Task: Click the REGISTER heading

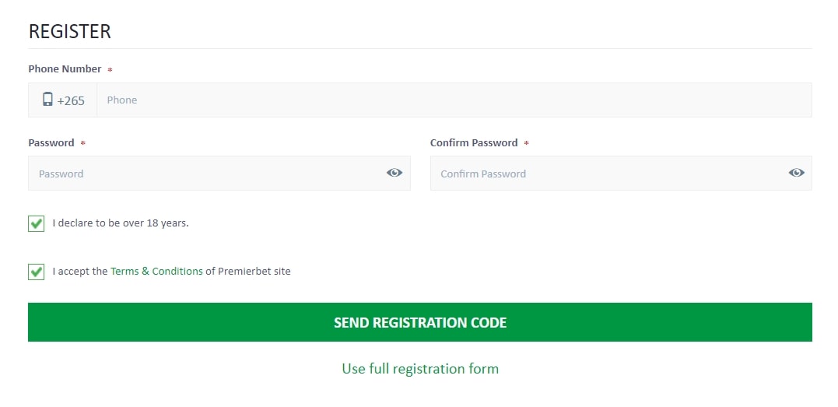Action: pos(70,32)
